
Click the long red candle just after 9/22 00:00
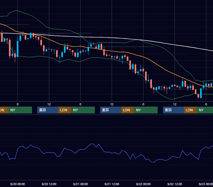coord(146,76)
